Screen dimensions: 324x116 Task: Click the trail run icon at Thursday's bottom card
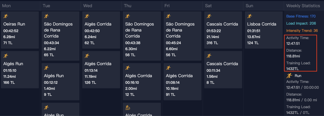click(x=128, y=108)
